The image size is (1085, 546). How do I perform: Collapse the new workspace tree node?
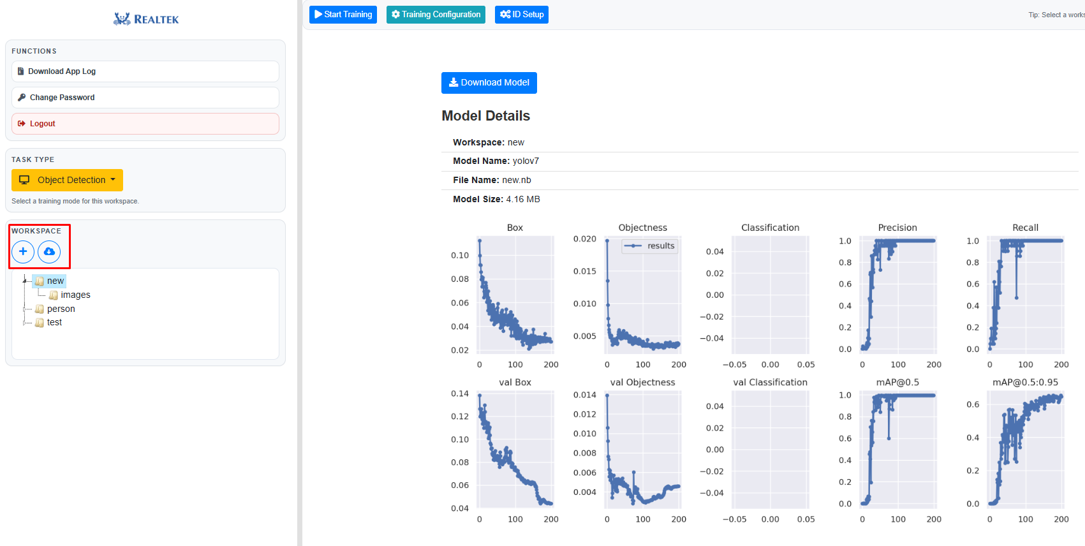coord(25,281)
